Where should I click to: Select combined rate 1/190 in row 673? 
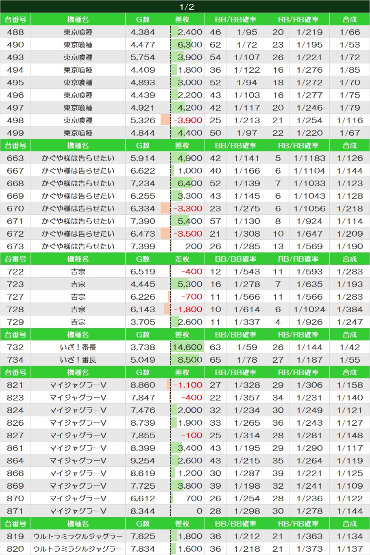350,246
